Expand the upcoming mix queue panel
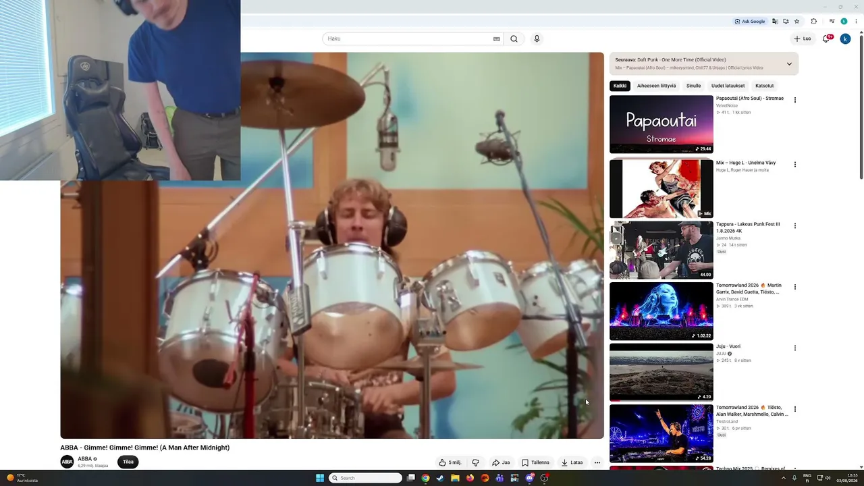864x486 pixels. (x=789, y=64)
